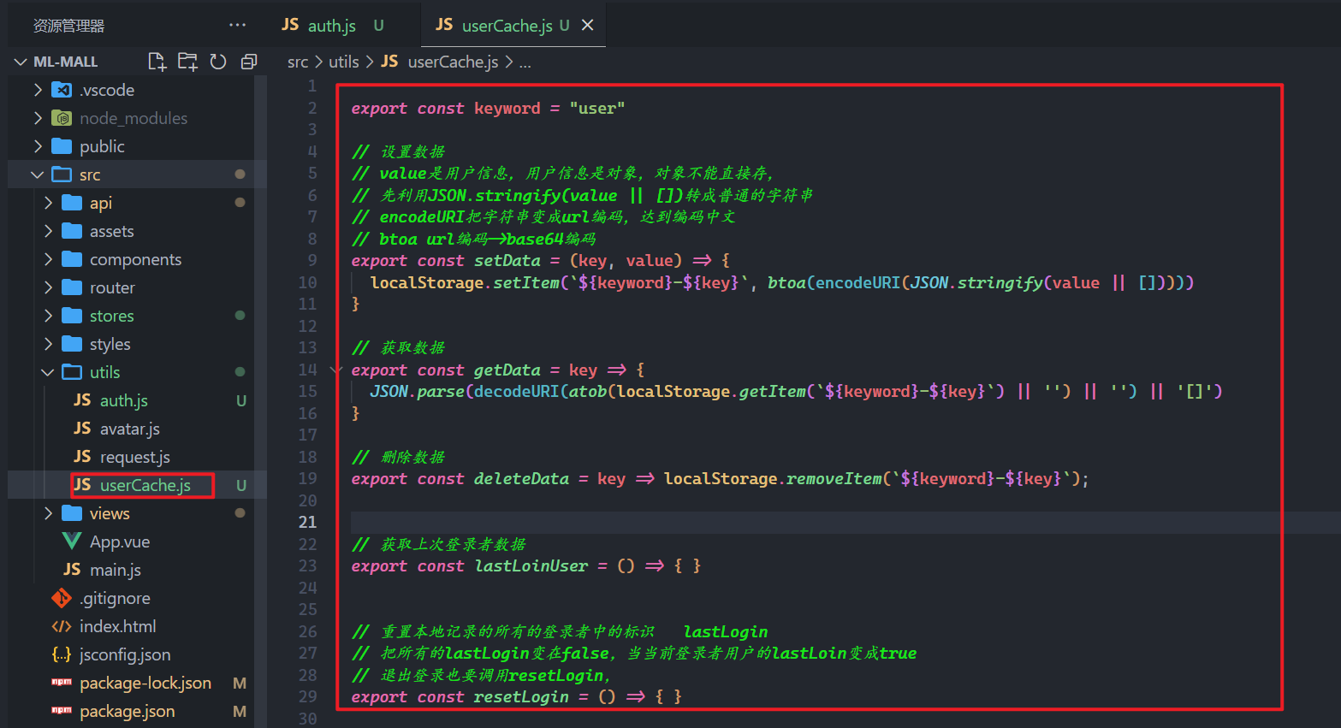Open avatar.js in the file tree
The height and width of the screenshot is (728, 1341).
(130, 429)
